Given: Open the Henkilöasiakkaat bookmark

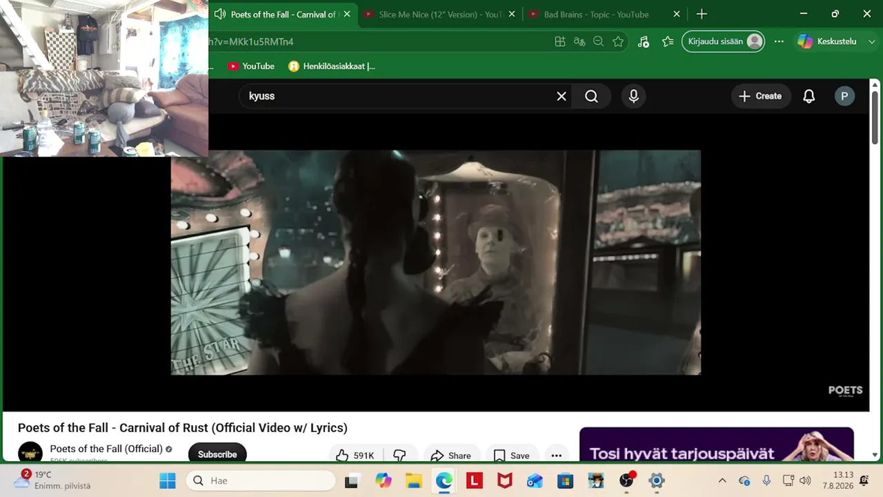Looking at the screenshot, I should point(332,66).
